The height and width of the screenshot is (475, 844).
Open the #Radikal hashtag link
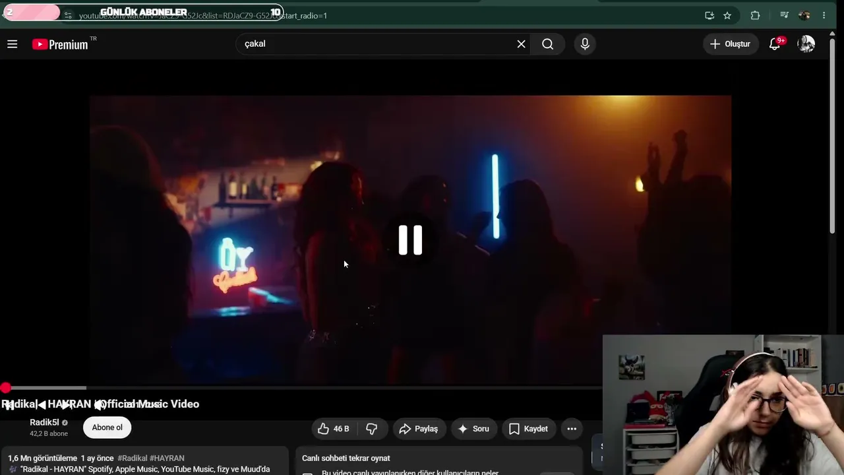pyautogui.click(x=133, y=458)
